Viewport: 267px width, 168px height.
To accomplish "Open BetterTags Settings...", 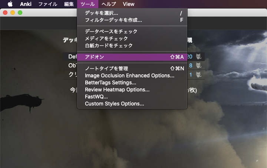I will [x=132, y=83].
